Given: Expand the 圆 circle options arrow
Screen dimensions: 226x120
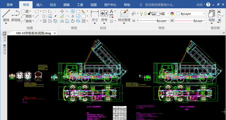Looking at the screenshot, I should coord(30,11).
